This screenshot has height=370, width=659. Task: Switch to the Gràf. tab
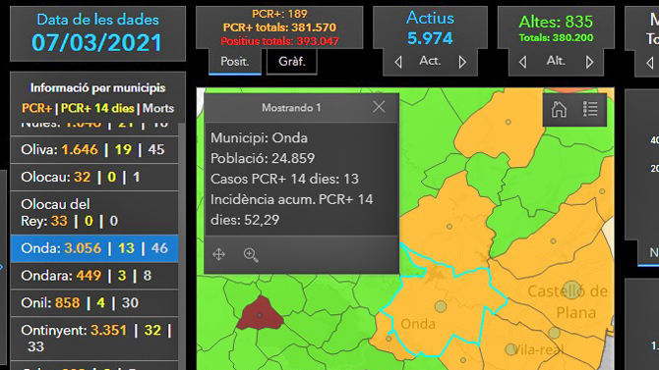[x=292, y=62]
